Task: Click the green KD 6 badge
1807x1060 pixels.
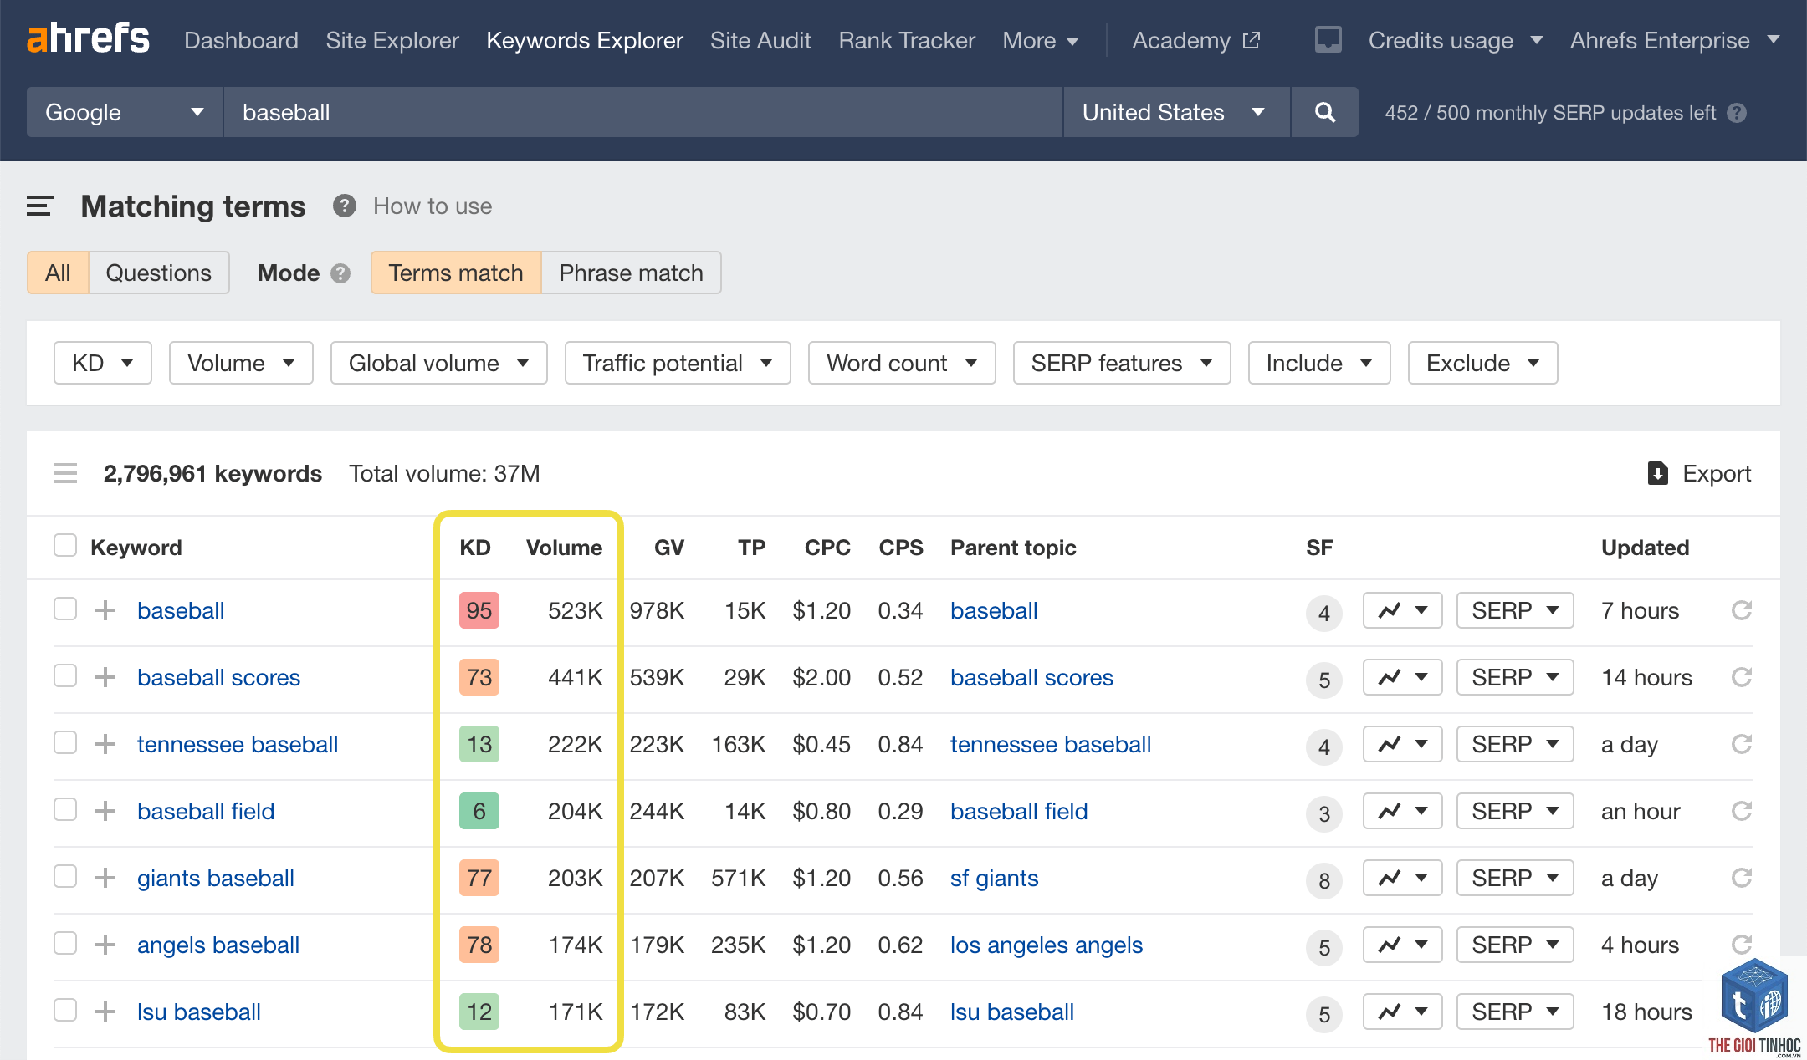Action: (479, 811)
